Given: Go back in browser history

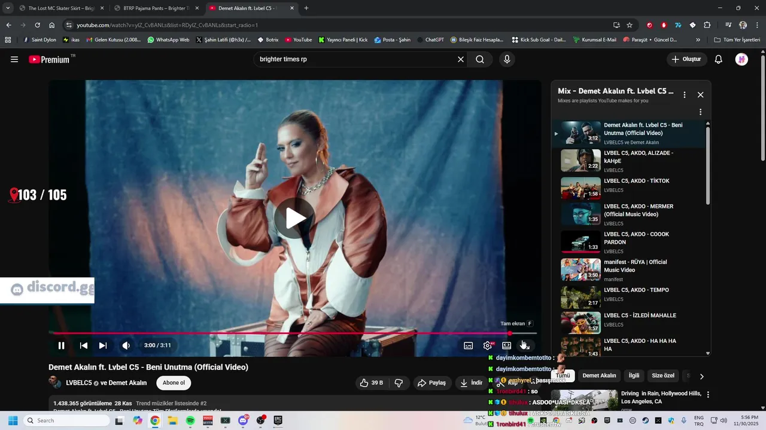Looking at the screenshot, I should (x=8, y=25).
